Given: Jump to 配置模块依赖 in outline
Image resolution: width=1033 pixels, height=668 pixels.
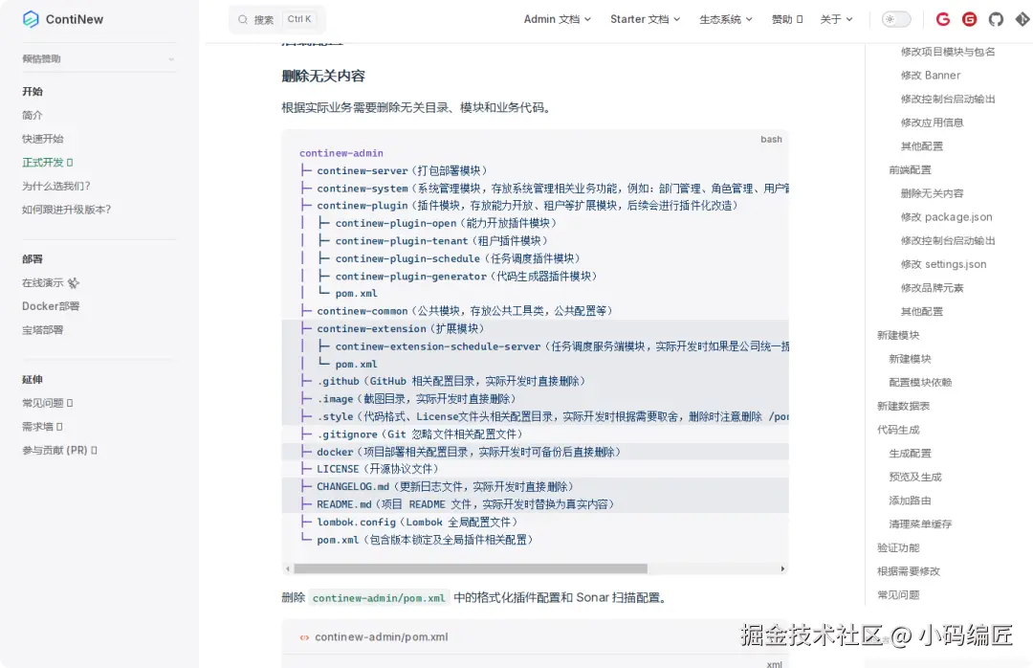Looking at the screenshot, I should pos(920,383).
